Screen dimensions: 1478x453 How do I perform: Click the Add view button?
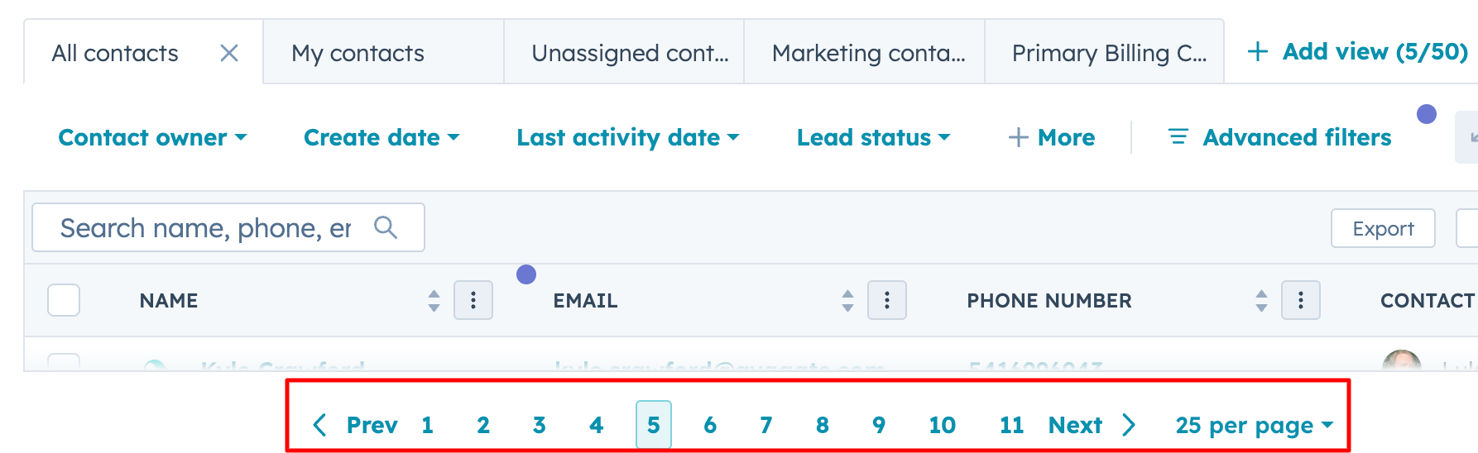tap(1357, 52)
